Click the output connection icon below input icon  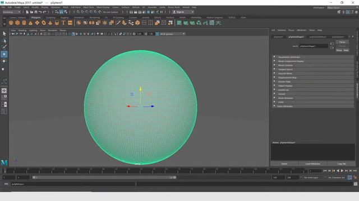click(x=332, y=48)
